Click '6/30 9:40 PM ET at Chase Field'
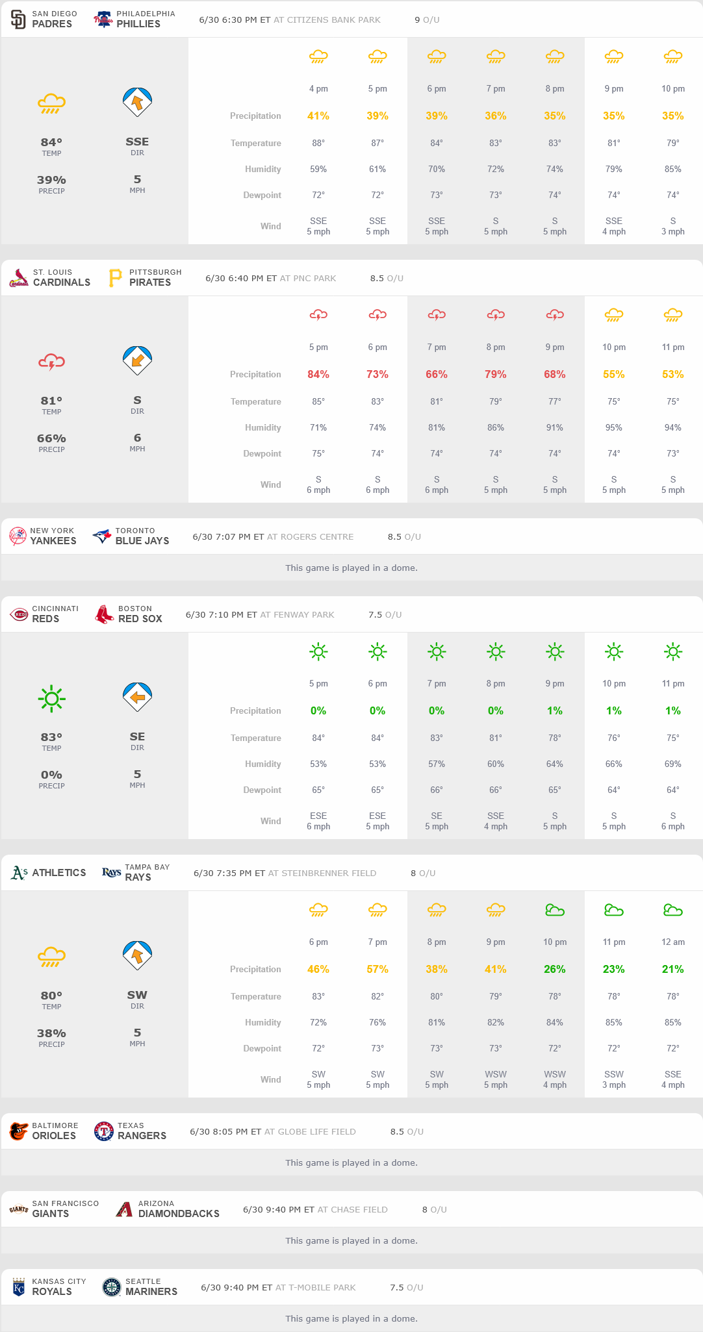The image size is (703, 1332). [315, 1210]
